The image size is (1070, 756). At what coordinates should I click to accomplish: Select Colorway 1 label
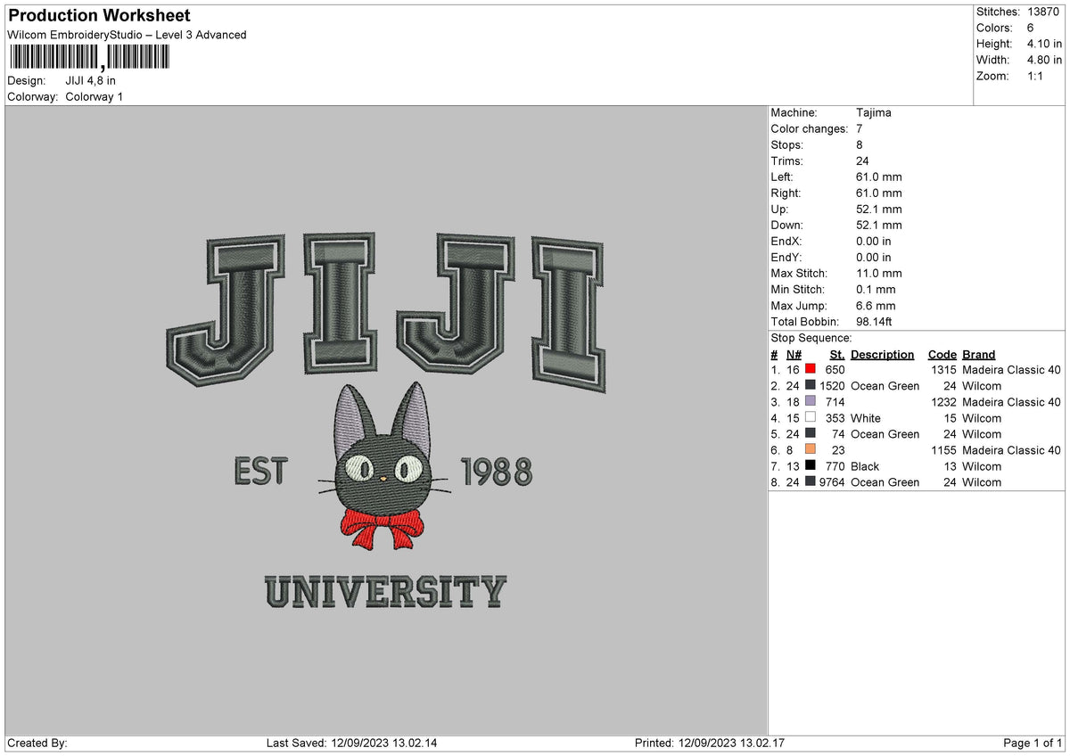[94, 96]
